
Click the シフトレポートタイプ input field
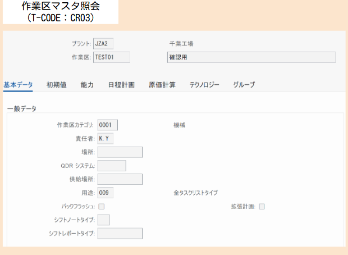pyautogui.click(x=120, y=234)
